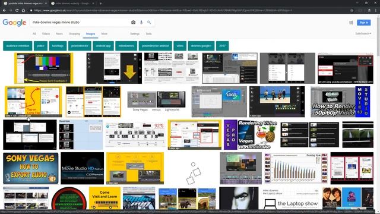The height and width of the screenshot is (214, 380).
Task: Switch to the second browser tab
Action: click(x=72, y=4)
